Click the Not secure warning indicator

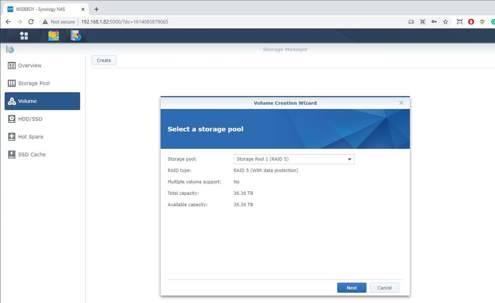coord(58,22)
